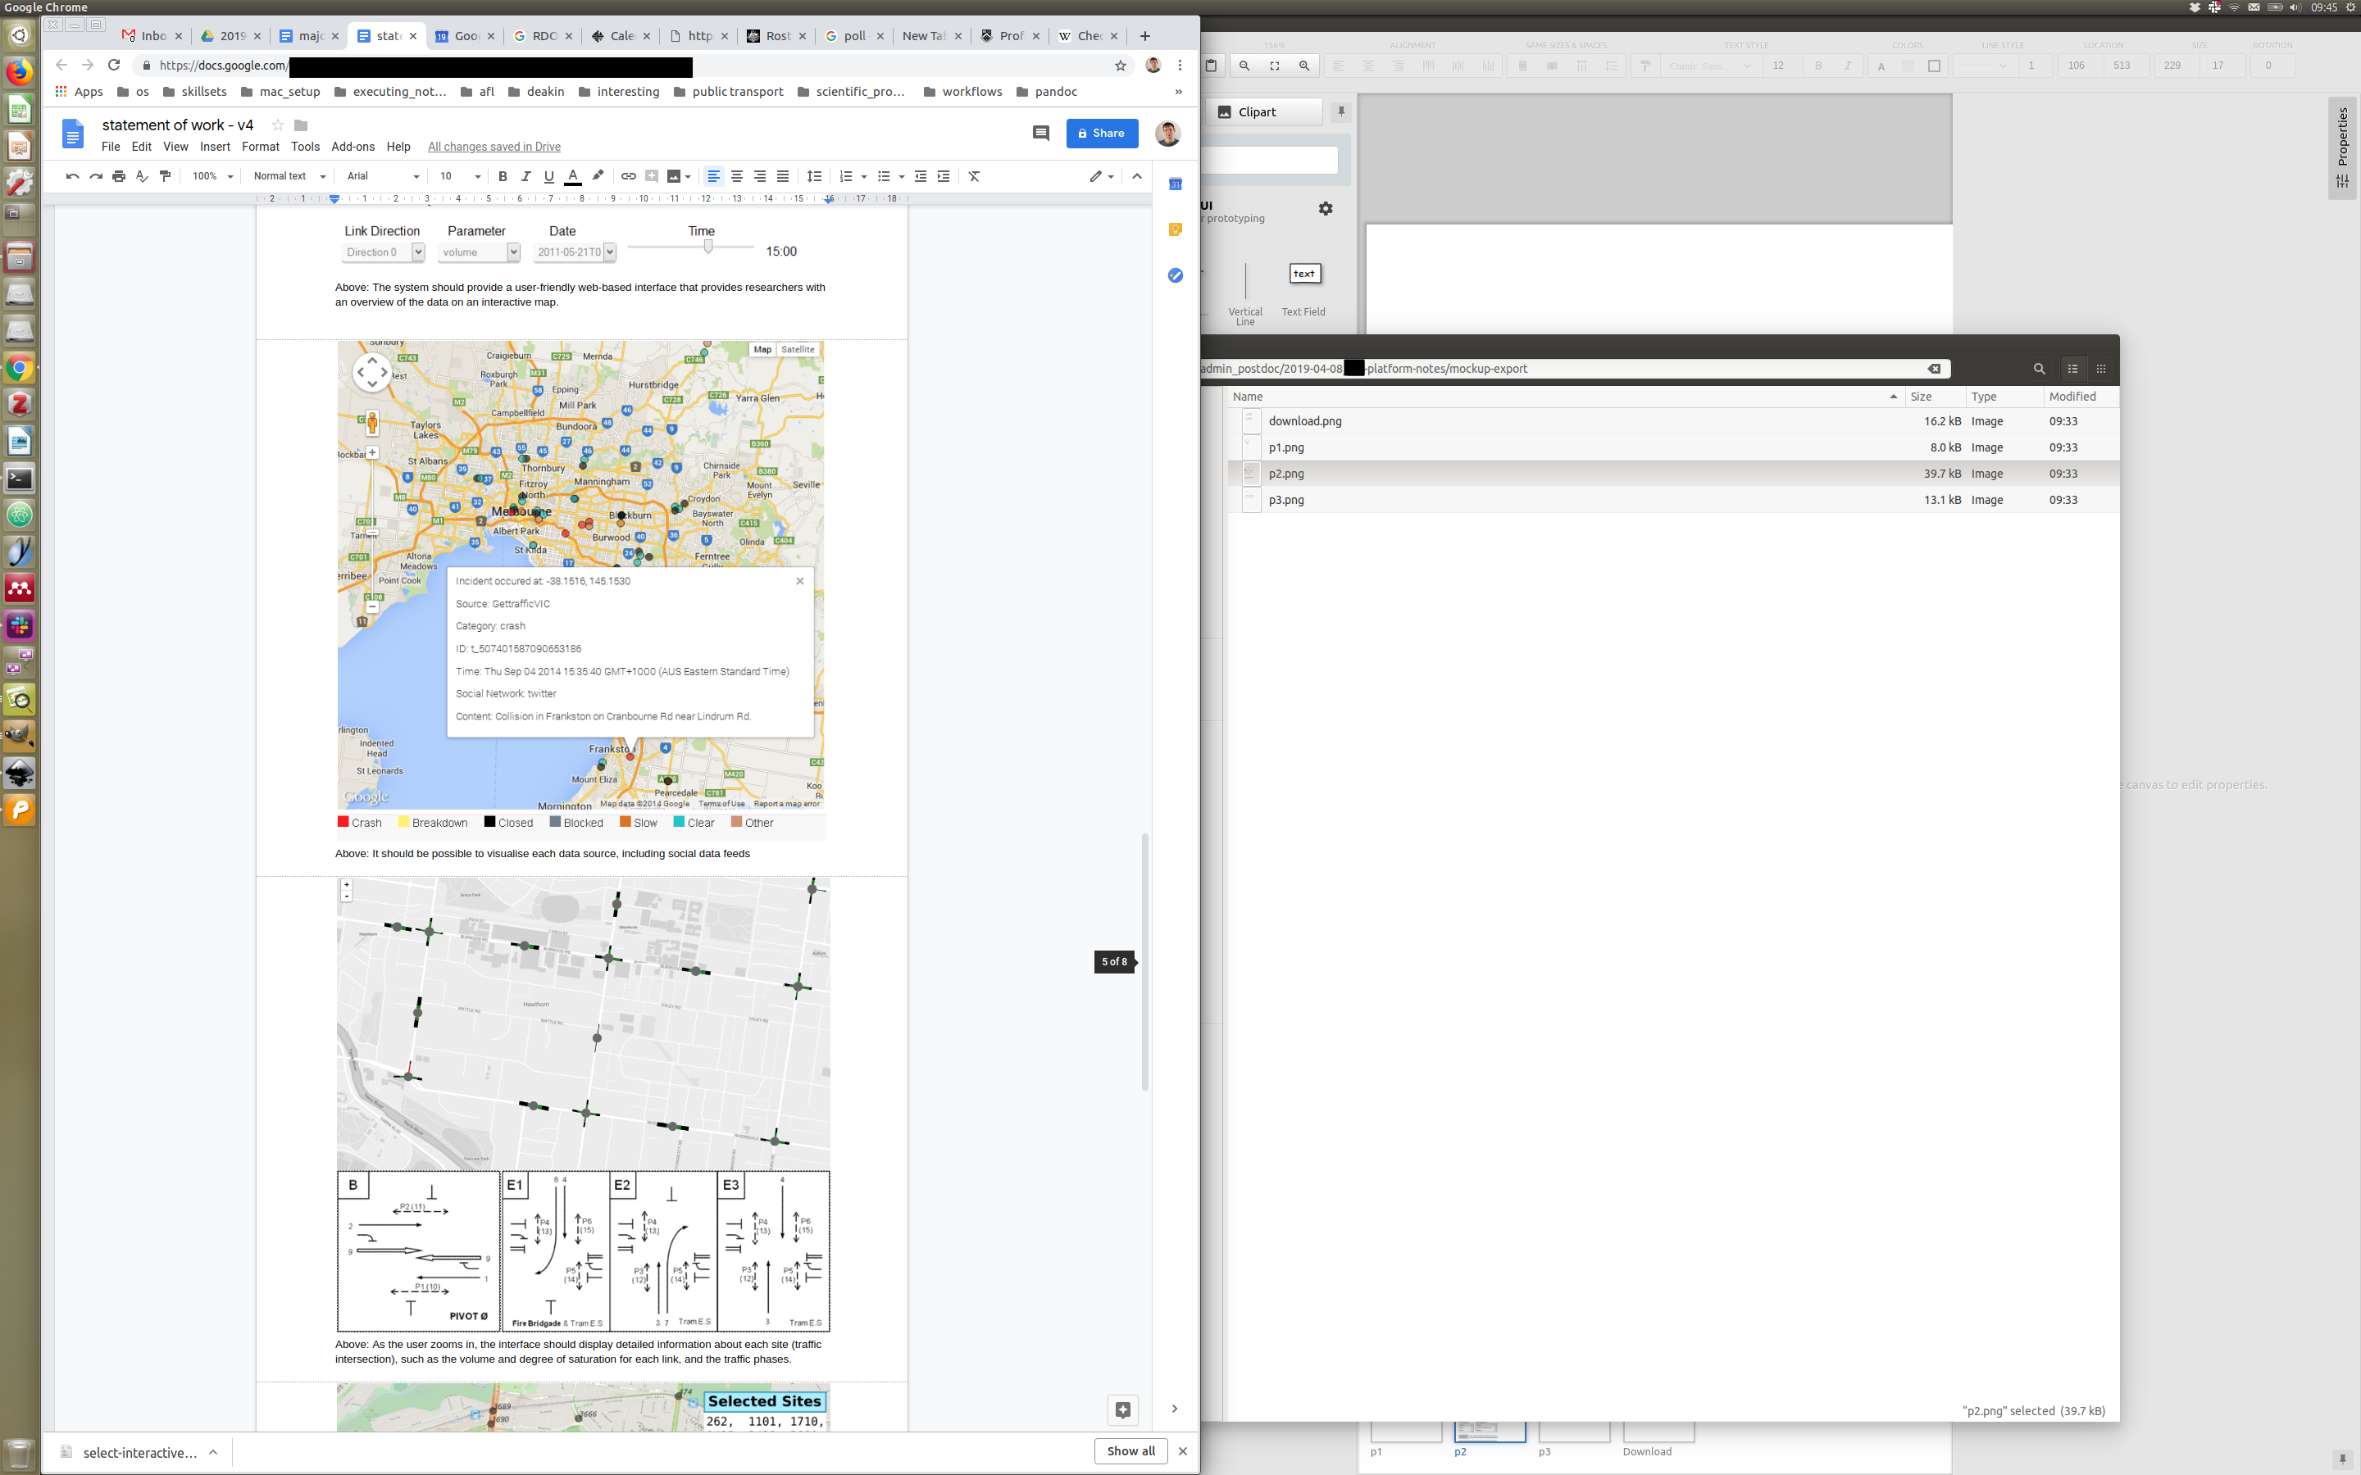2361x1475 pixels.
Task: Click the blue Share button
Action: (x=1102, y=134)
